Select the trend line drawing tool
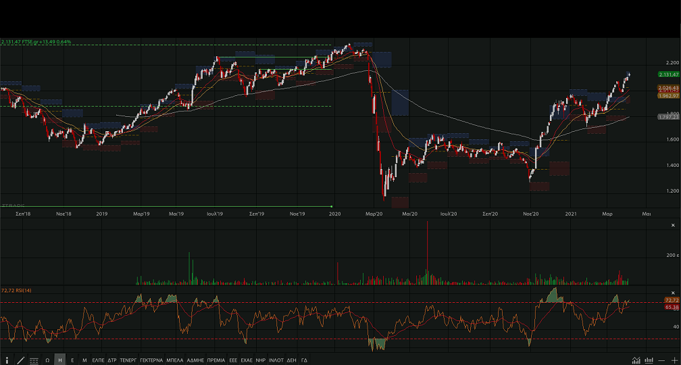Screen dimensions: 681x365 (x=20, y=360)
